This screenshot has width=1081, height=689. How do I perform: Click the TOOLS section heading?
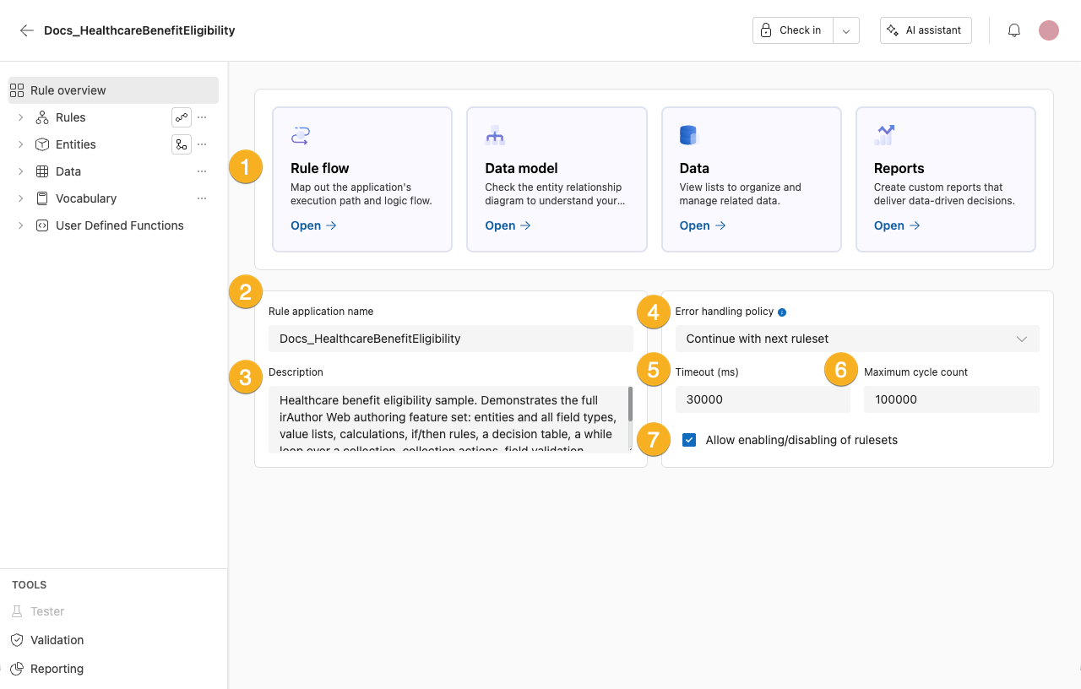(30, 584)
